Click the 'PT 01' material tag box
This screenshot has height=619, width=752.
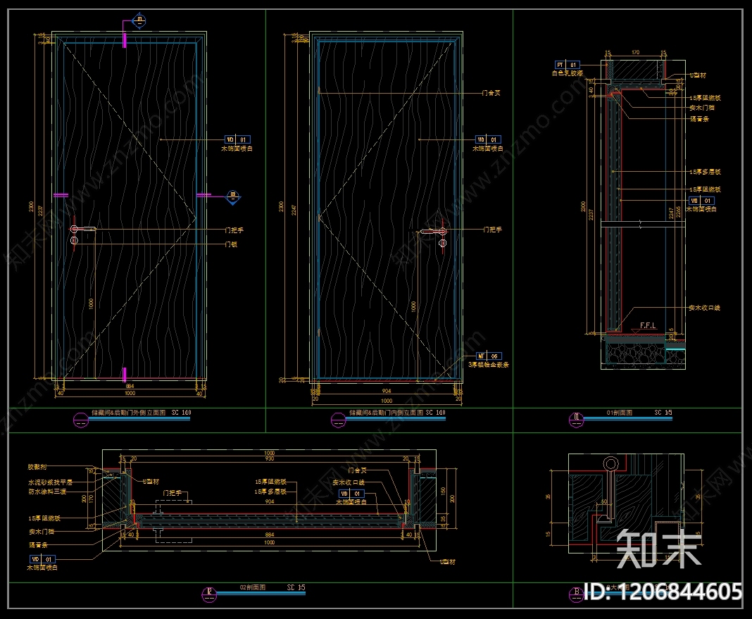pyautogui.click(x=568, y=65)
